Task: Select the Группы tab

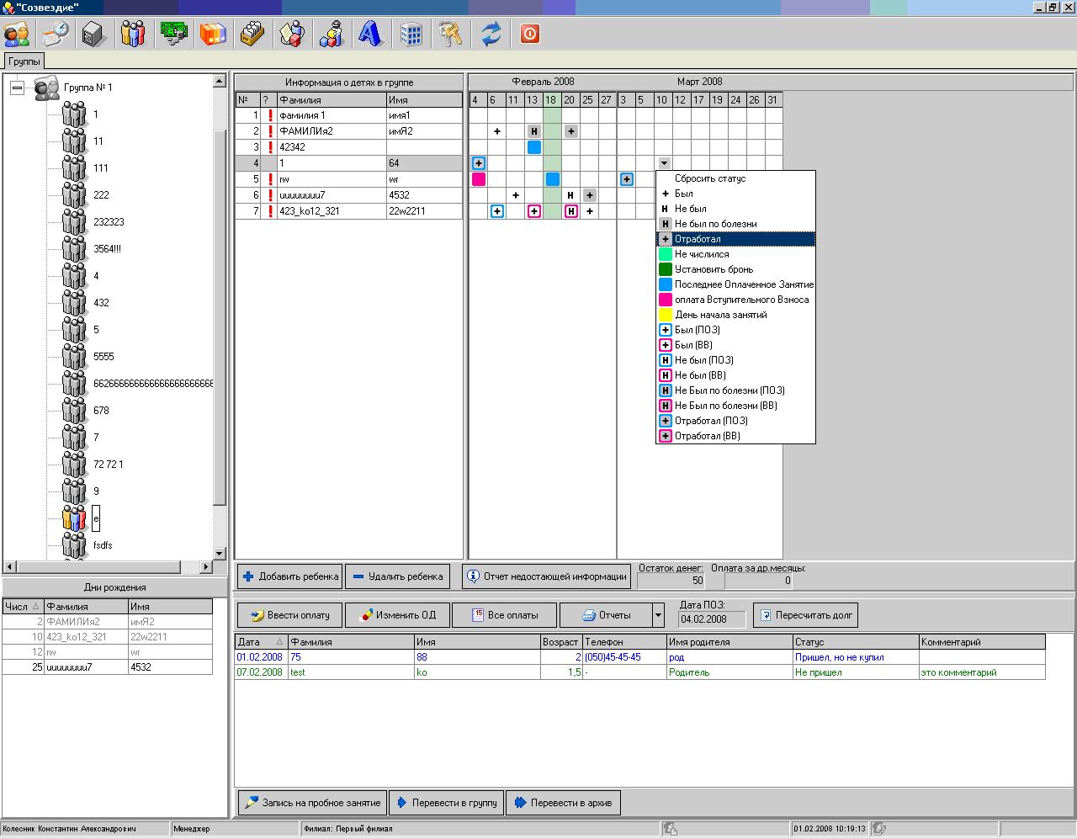Action: pyautogui.click(x=24, y=61)
